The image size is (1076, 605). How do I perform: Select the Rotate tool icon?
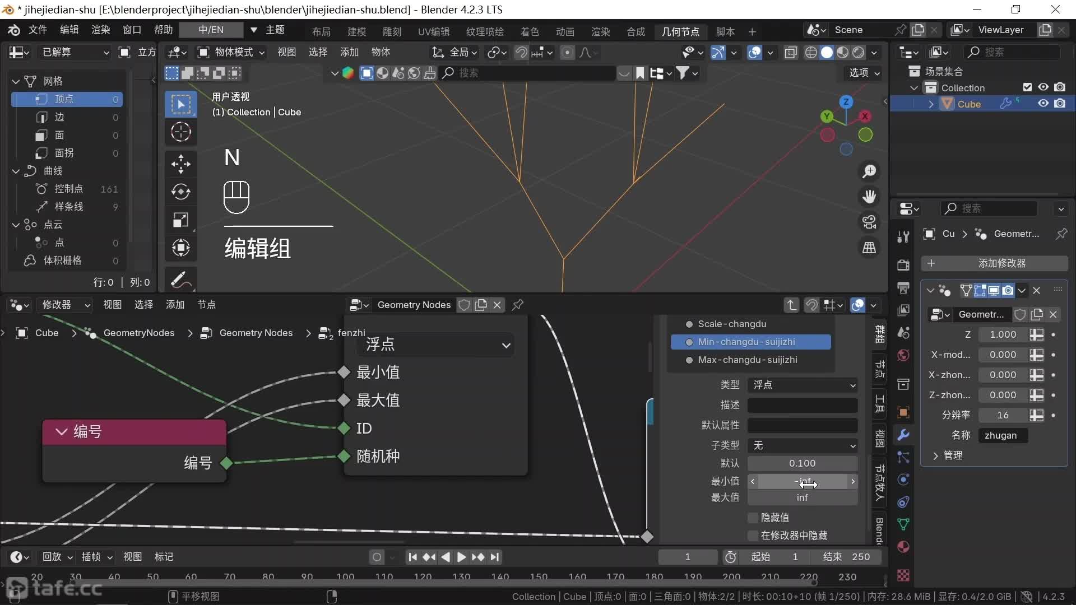(180, 192)
